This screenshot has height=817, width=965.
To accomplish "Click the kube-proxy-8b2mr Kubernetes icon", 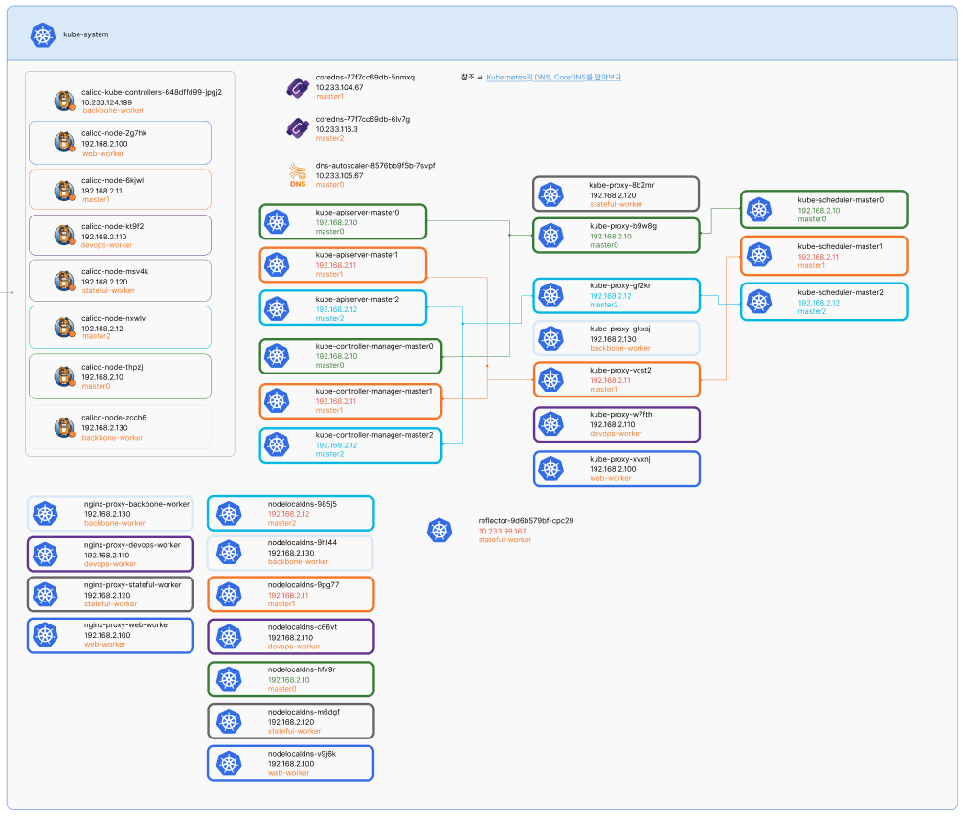I will [x=550, y=194].
